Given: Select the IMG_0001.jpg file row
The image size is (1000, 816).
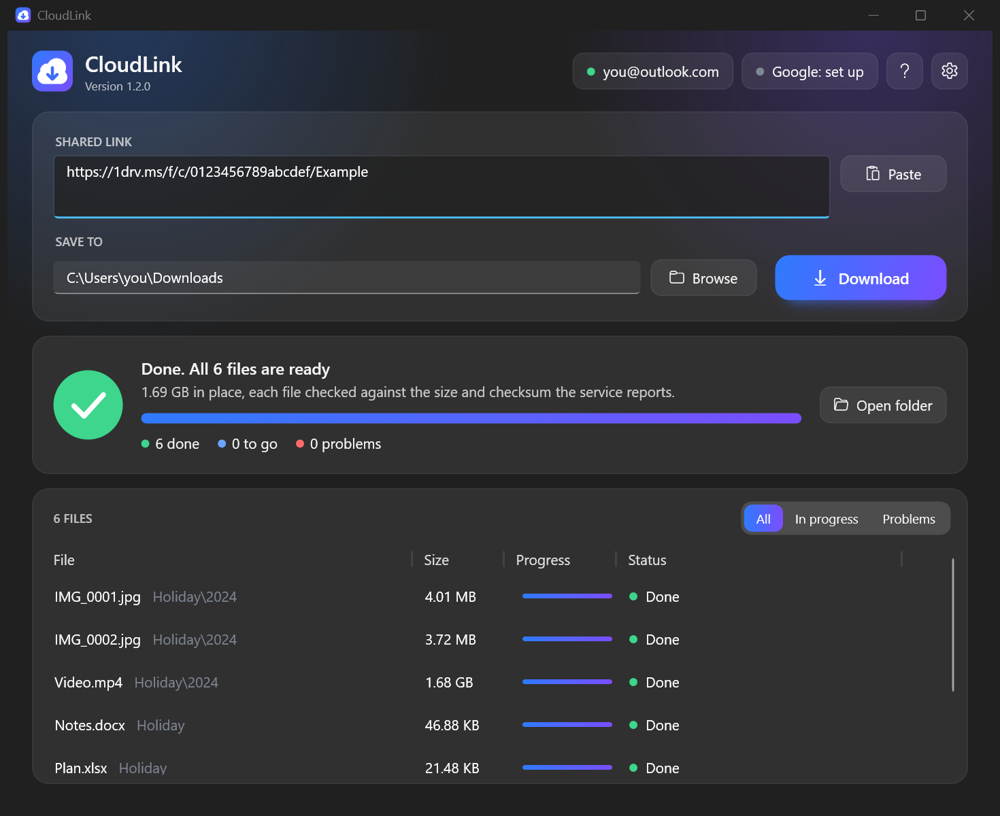Looking at the screenshot, I should (x=476, y=597).
